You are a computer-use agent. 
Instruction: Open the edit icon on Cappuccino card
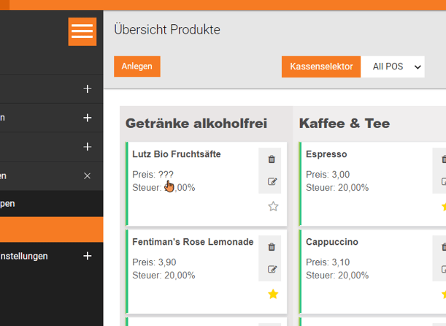(x=443, y=270)
